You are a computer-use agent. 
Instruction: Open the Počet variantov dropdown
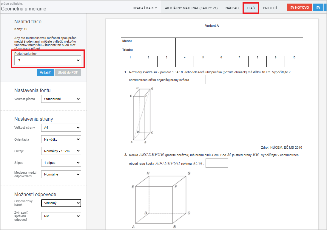point(48,60)
